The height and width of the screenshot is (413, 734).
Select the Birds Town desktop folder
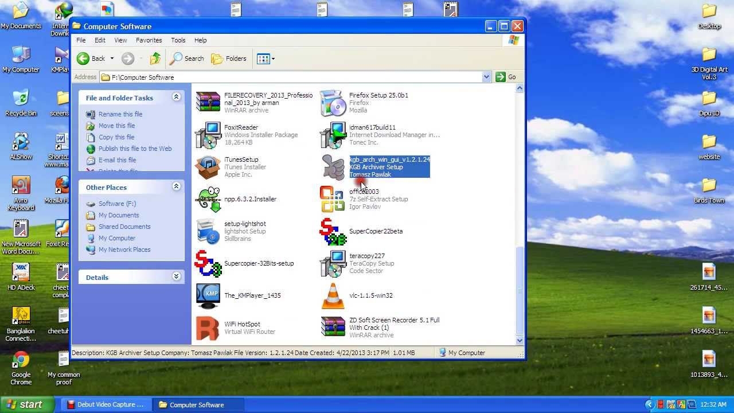(709, 186)
